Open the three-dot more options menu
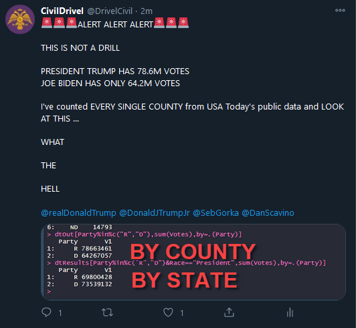 (340, 10)
